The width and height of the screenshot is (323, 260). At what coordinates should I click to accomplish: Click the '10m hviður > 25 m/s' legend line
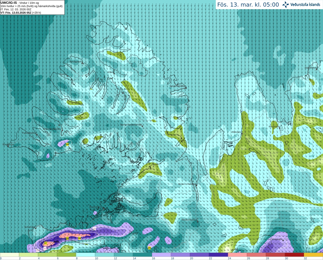point(32,6)
